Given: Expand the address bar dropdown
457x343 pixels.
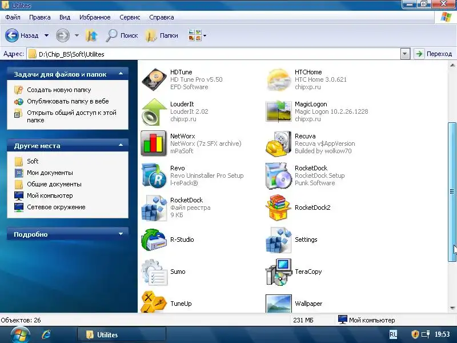Looking at the screenshot, I should (x=405, y=54).
